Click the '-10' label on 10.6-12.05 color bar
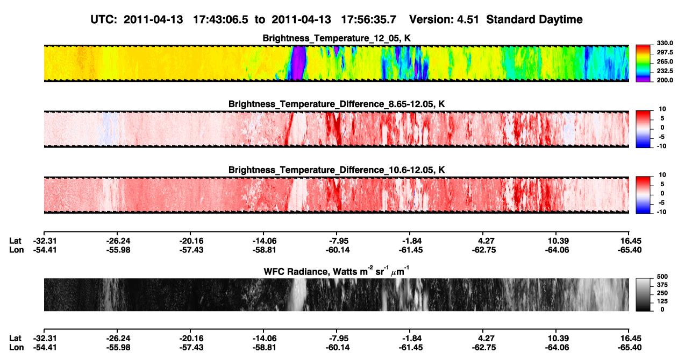The width and height of the screenshot is (699, 359). tap(662, 212)
